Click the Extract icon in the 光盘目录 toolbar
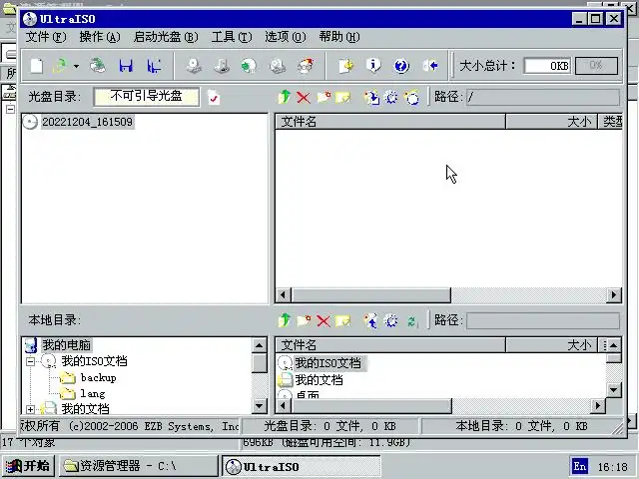Viewport: 639px width, 479px height. point(371,98)
